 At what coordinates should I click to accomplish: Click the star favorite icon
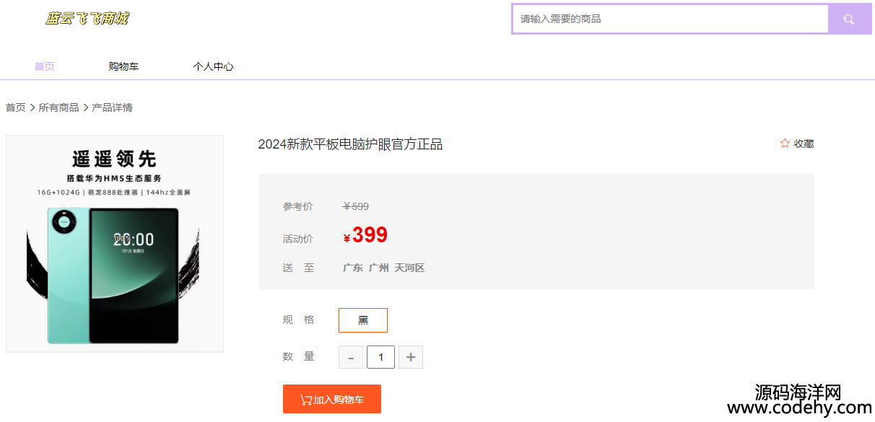pyautogui.click(x=785, y=144)
